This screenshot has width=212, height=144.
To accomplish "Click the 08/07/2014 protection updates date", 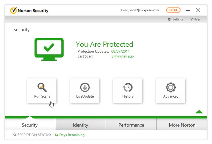I will [120, 51].
